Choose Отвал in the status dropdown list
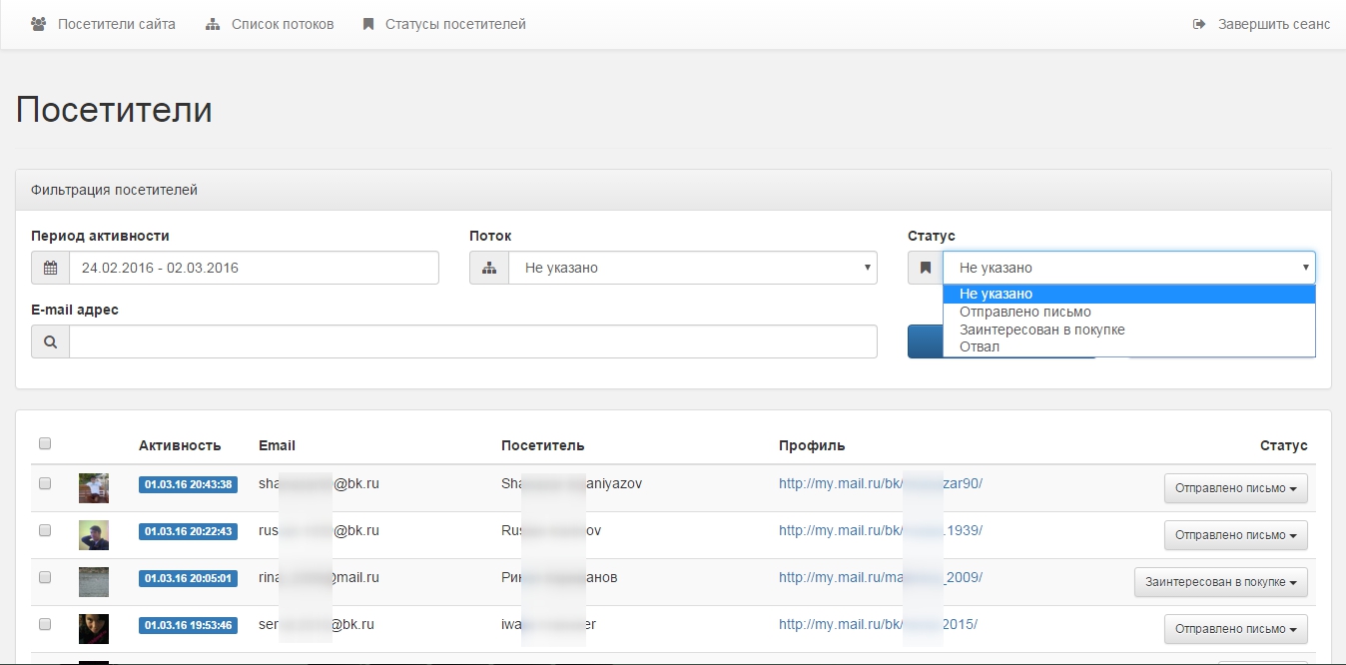 (979, 346)
